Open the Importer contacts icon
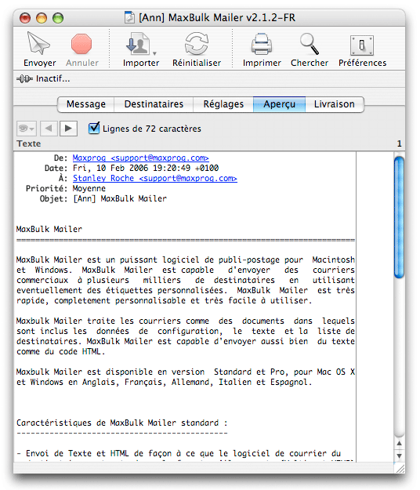Image resolution: width=420 pixels, height=490 pixels. click(x=138, y=44)
